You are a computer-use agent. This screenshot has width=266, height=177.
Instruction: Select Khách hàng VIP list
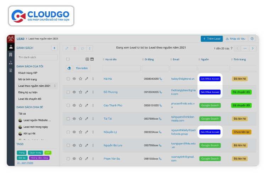point(28,73)
